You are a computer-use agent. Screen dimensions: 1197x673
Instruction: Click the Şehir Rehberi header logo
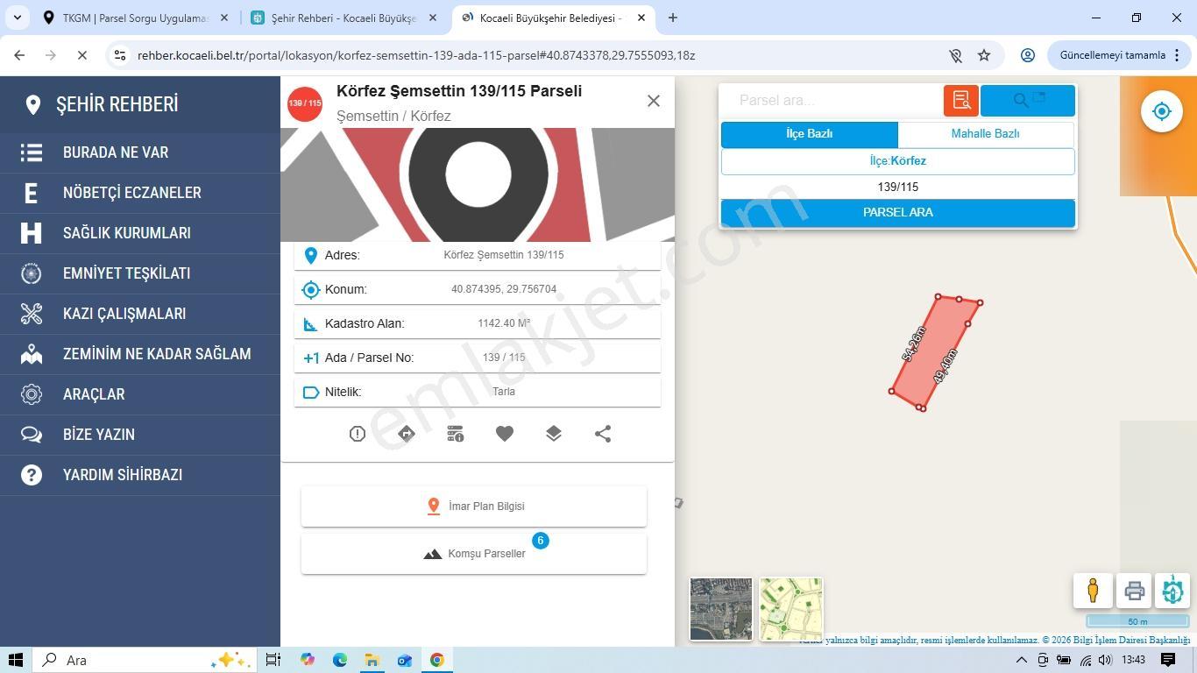tap(102, 104)
